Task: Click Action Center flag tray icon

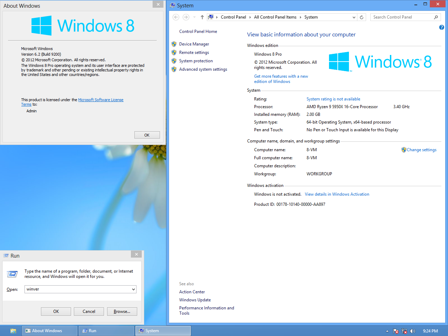Action: click(396, 331)
